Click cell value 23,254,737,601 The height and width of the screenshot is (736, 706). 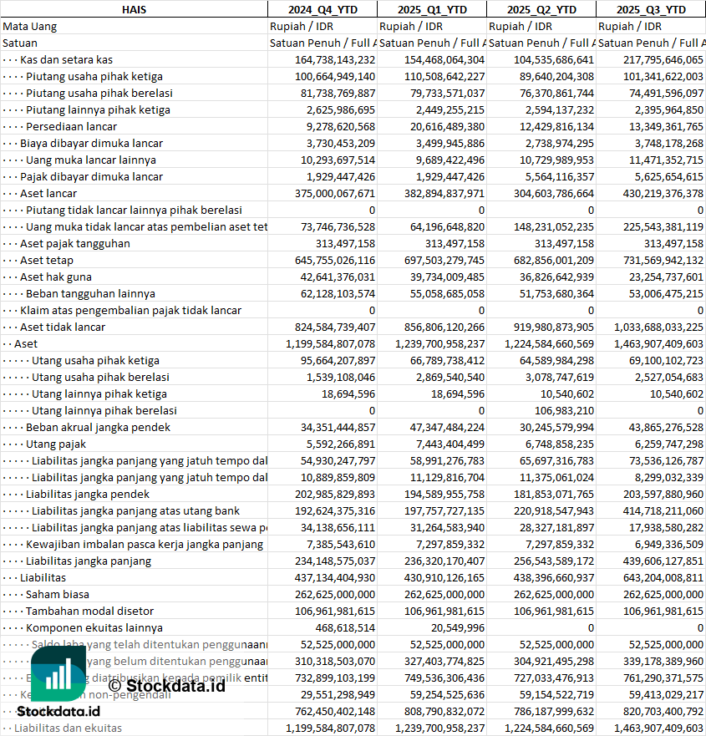(x=666, y=277)
